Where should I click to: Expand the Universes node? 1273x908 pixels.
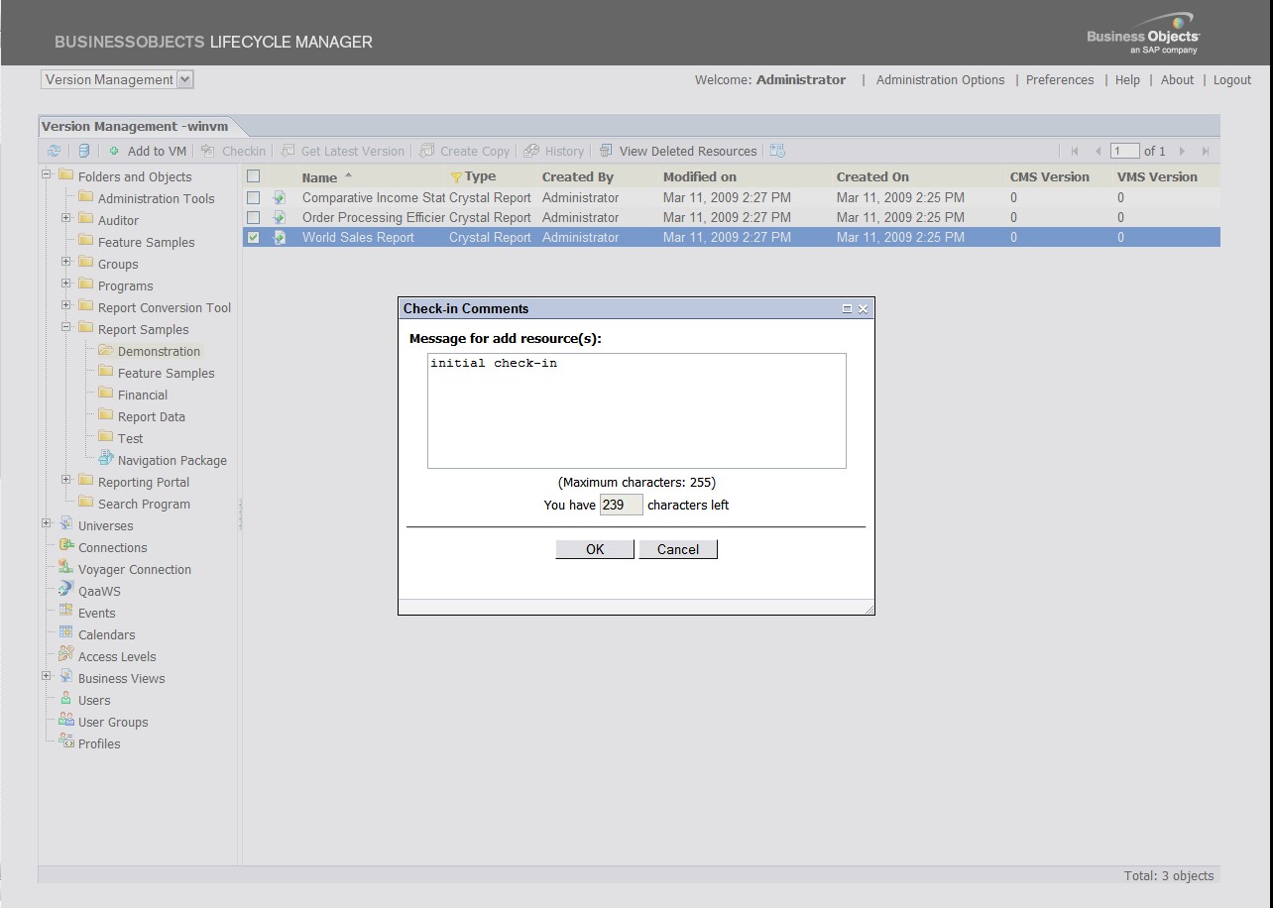pos(46,523)
